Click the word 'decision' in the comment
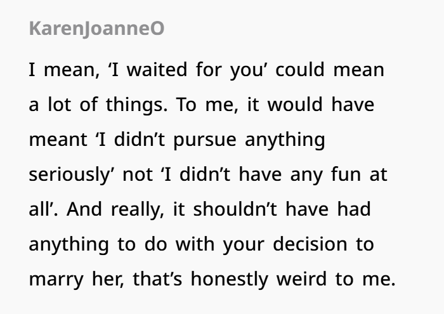Viewport: 444px width, 314px height. pyautogui.click(x=310, y=244)
